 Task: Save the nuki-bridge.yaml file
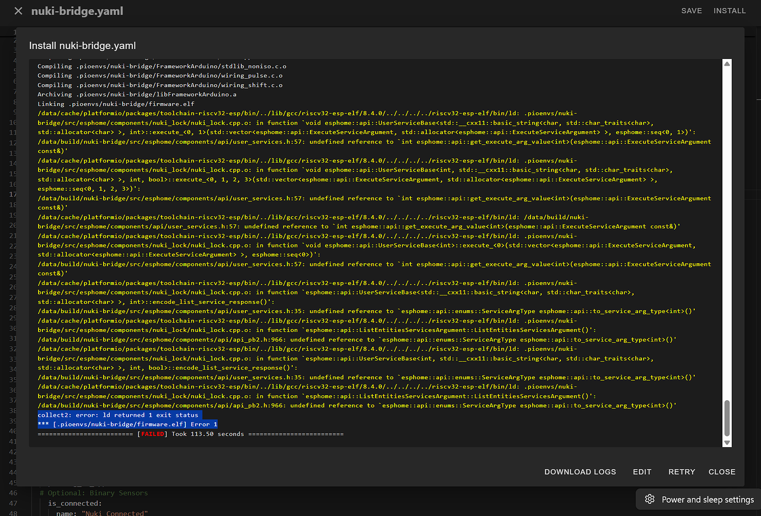692,11
